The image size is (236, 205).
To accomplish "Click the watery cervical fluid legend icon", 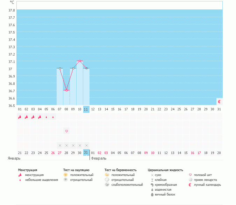I will point(152,190).
